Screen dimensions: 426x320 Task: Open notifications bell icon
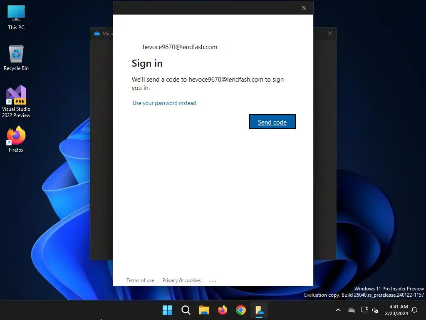coord(414,310)
